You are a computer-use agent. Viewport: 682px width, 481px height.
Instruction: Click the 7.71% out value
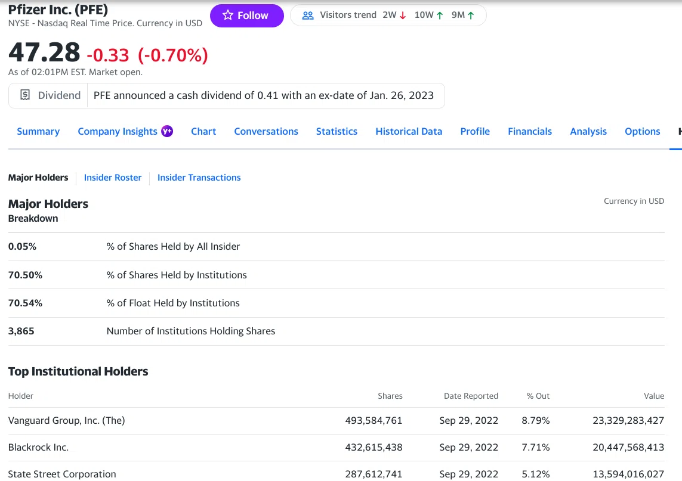coord(536,447)
